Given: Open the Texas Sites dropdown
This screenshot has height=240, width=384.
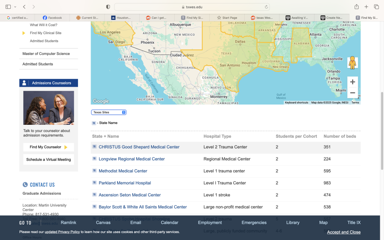Looking at the screenshot, I should [109, 112].
